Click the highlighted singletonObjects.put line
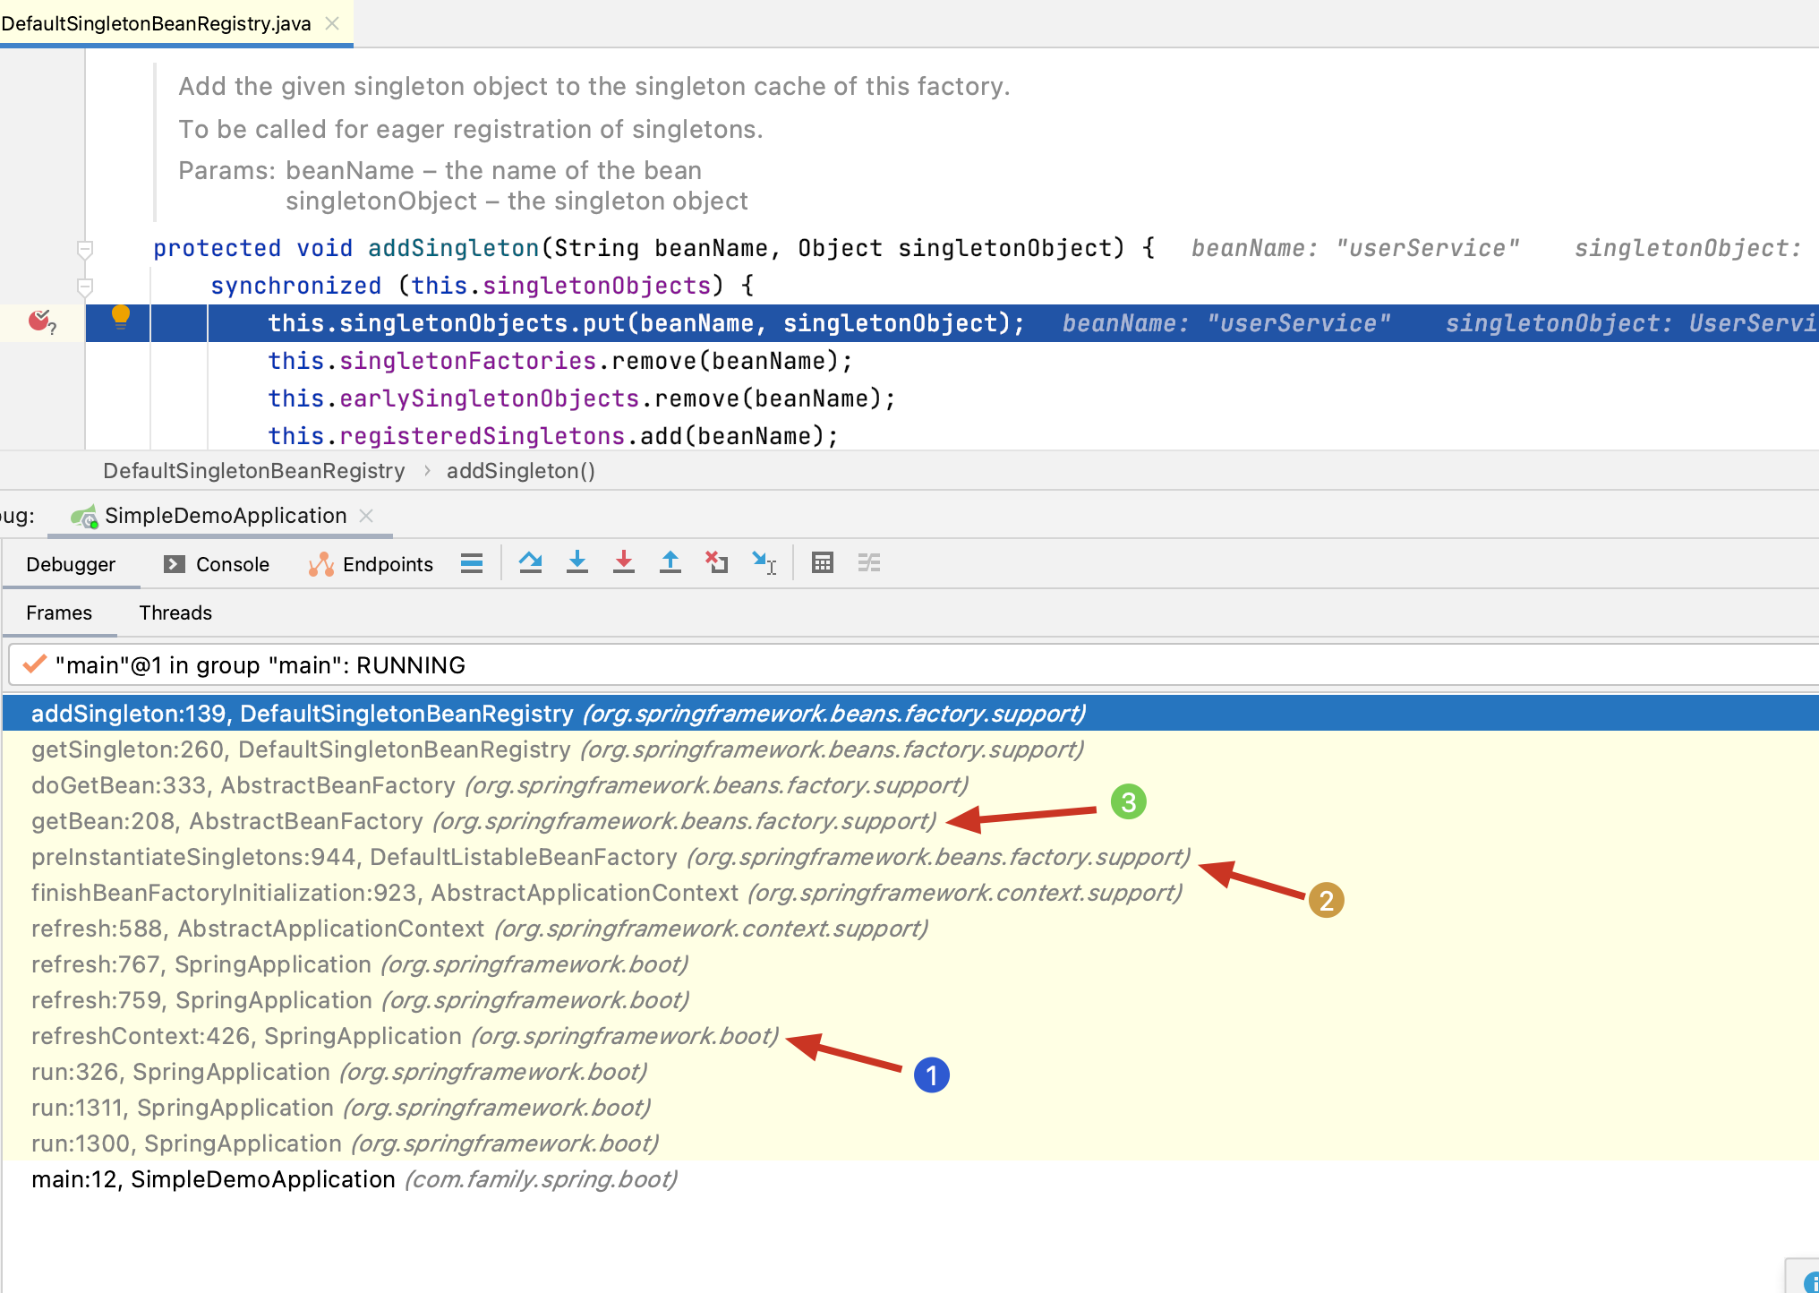The height and width of the screenshot is (1293, 1819). [952, 323]
